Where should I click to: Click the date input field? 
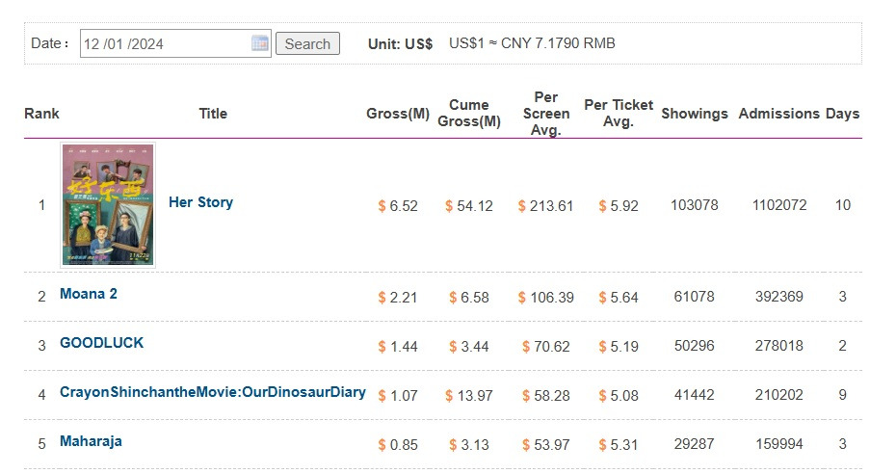point(164,43)
